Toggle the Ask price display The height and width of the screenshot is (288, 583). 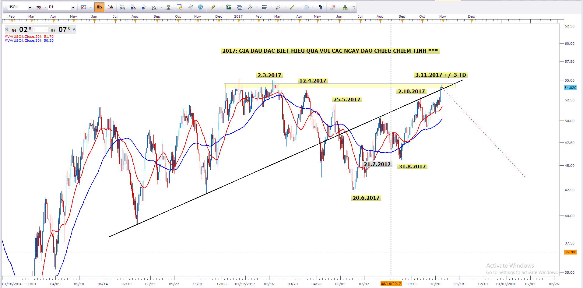coord(110,7)
